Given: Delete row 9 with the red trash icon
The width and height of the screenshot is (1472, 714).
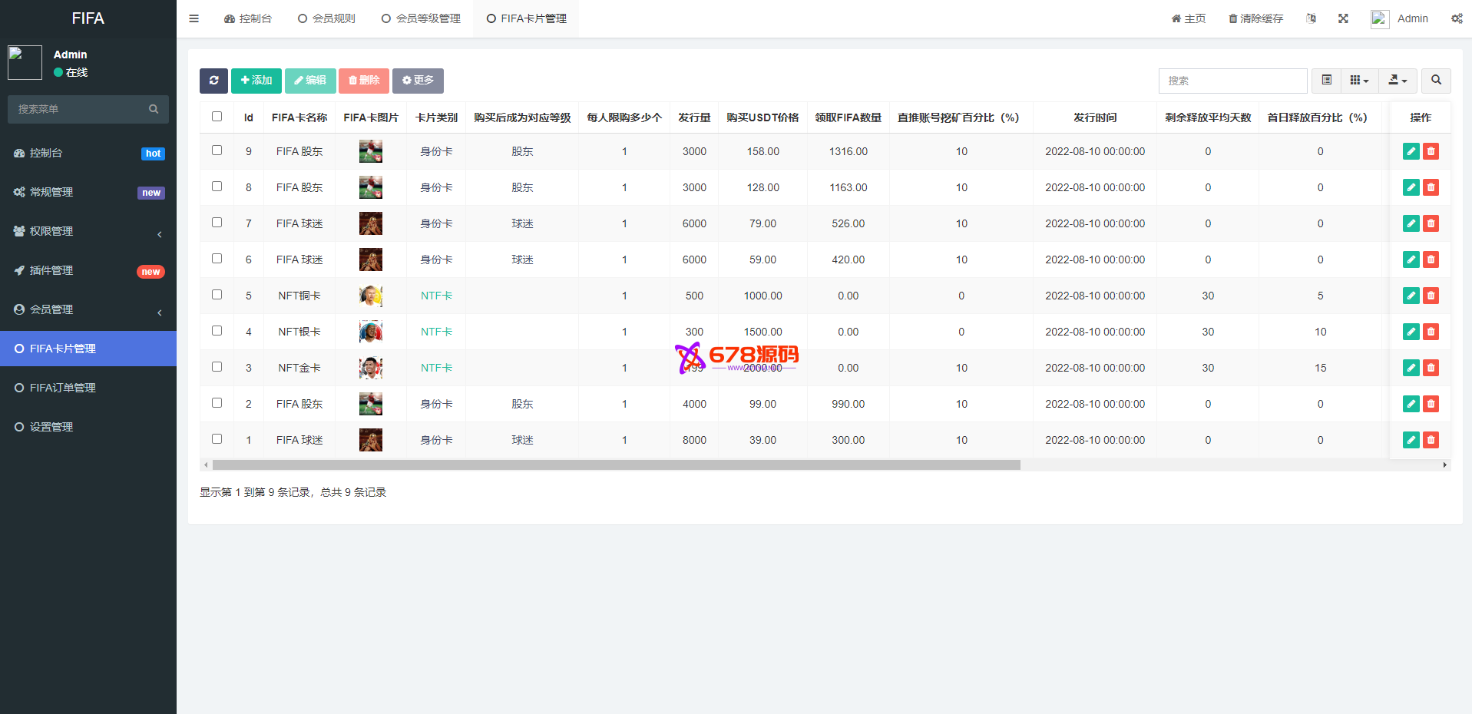Looking at the screenshot, I should pos(1431,151).
